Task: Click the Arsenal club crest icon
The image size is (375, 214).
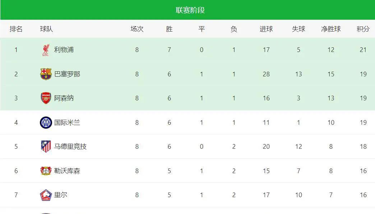Action: tap(46, 98)
